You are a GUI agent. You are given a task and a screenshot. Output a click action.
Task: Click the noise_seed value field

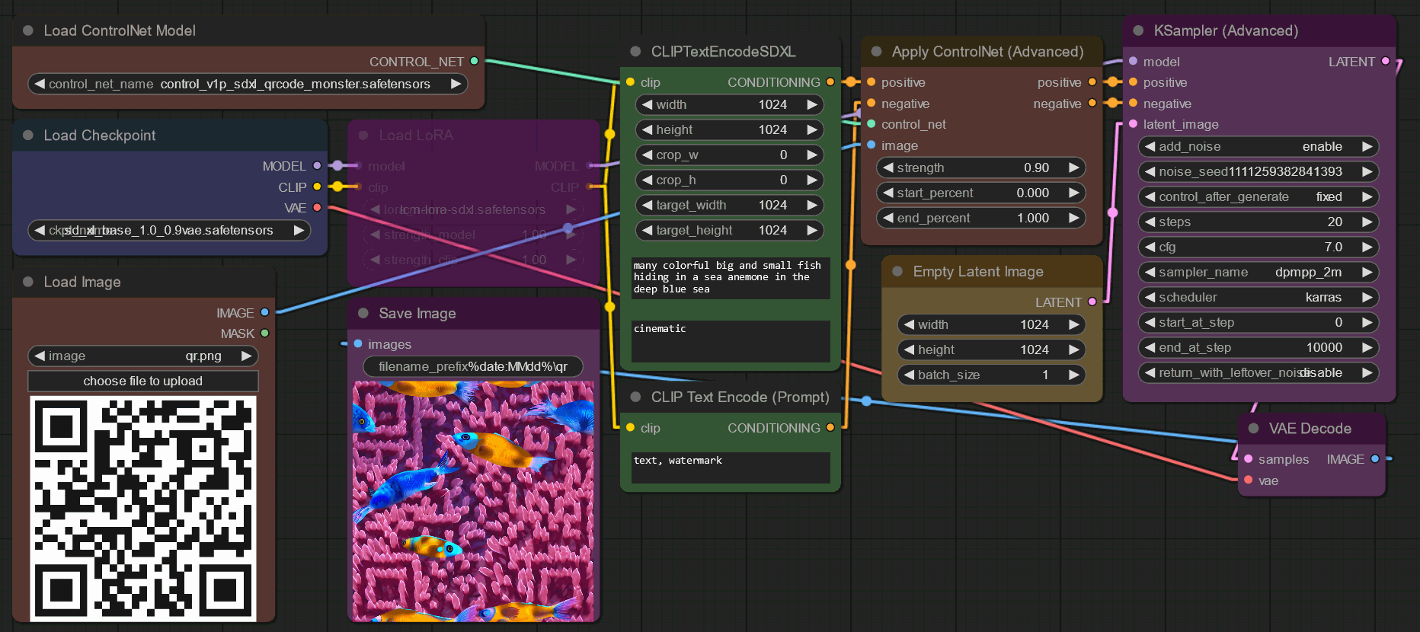[1258, 171]
